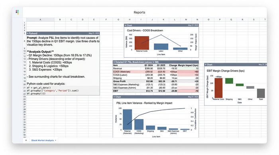This screenshot has width=279, height=155.
Task: Click the df = get_pl_data() code line
Action: (39, 88)
